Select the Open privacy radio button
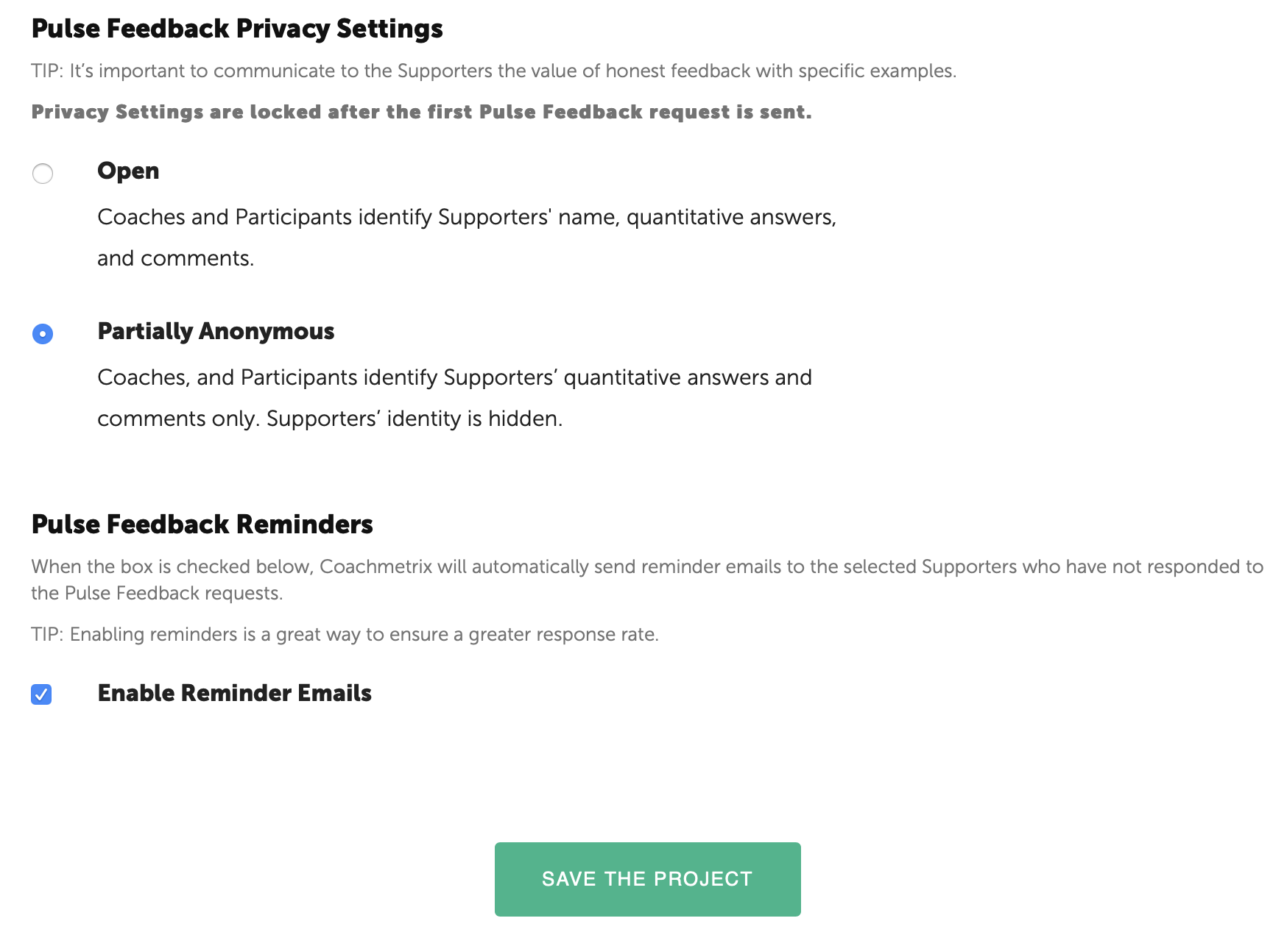Screen dimensions: 1287x946 [43, 174]
